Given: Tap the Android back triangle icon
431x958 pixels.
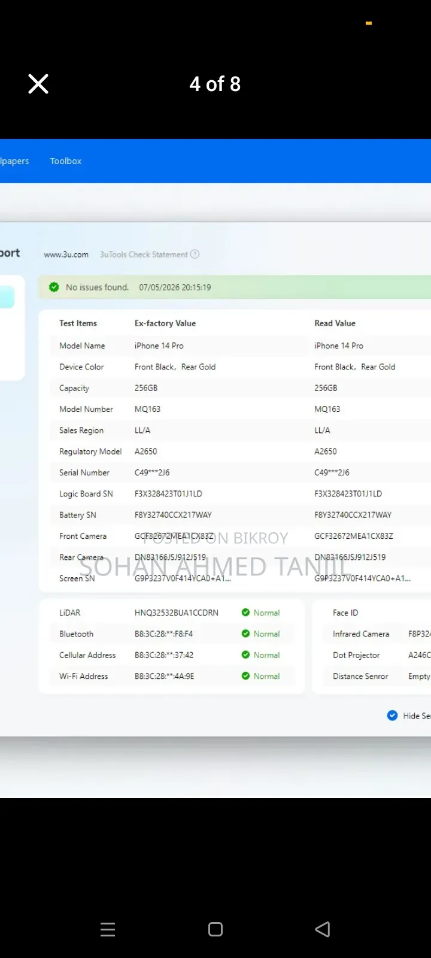Looking at the screenshot, I should click(323, 929).
